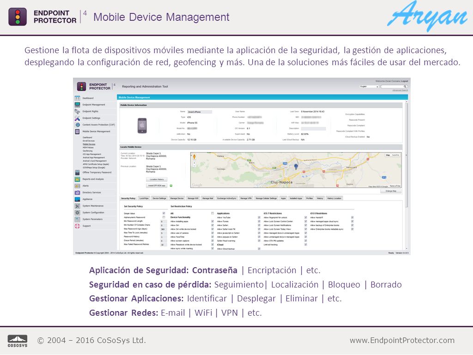Toggle Allow use of camera checkbox

point(212,233)
